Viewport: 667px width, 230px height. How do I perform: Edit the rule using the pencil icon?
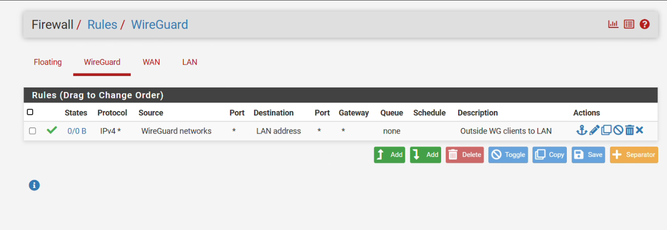(594, 130)
